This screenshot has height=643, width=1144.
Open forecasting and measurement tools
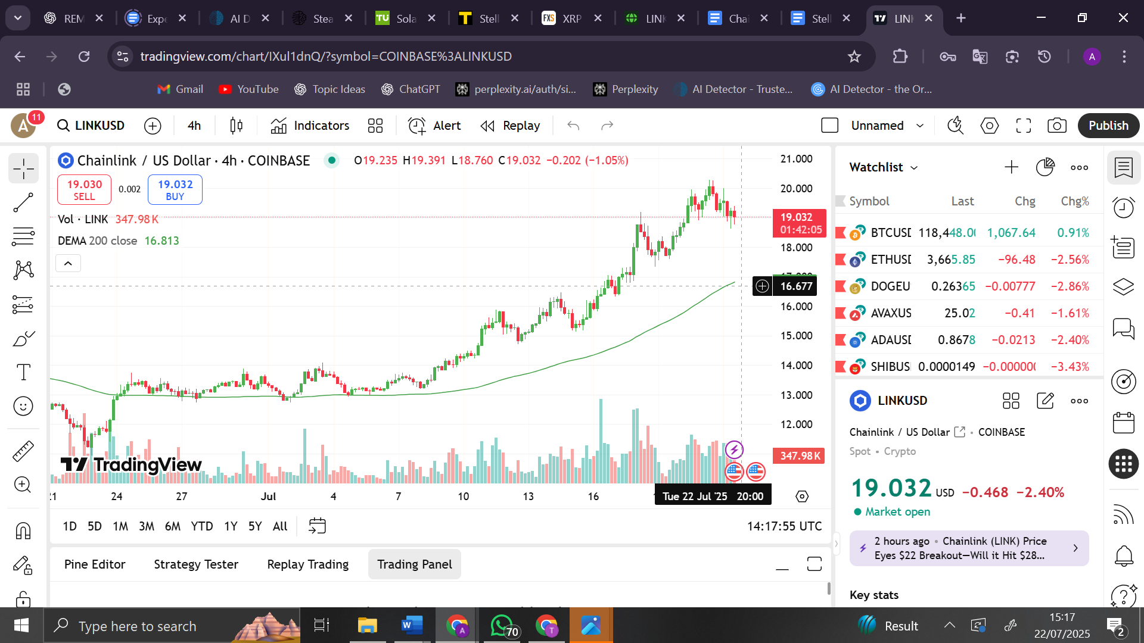coord(23,305)
